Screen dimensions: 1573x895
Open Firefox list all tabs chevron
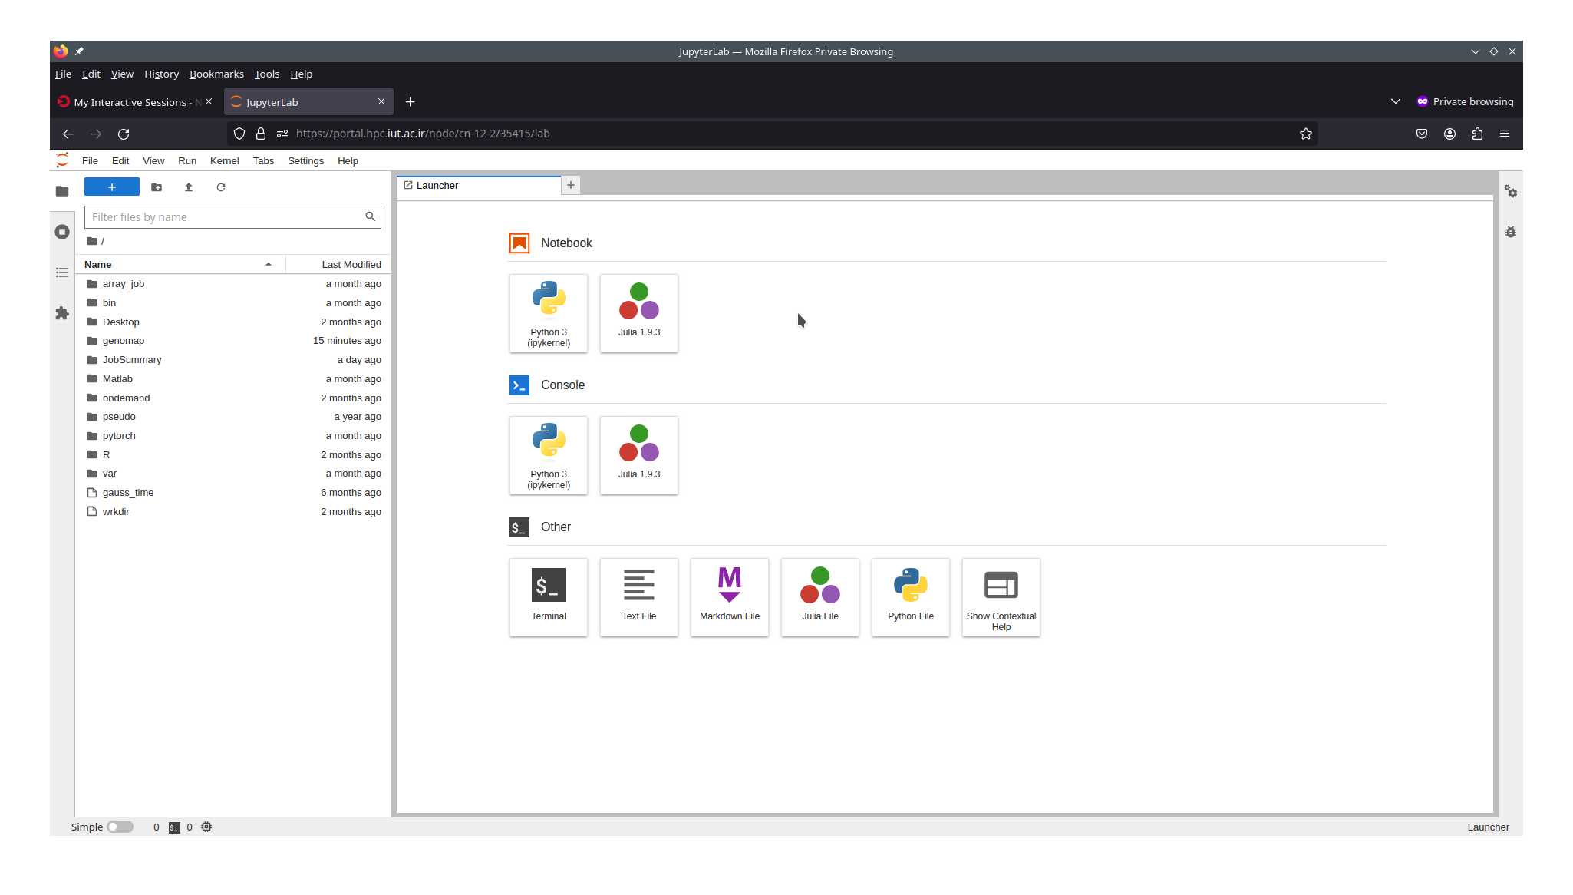pos(1396,101)
